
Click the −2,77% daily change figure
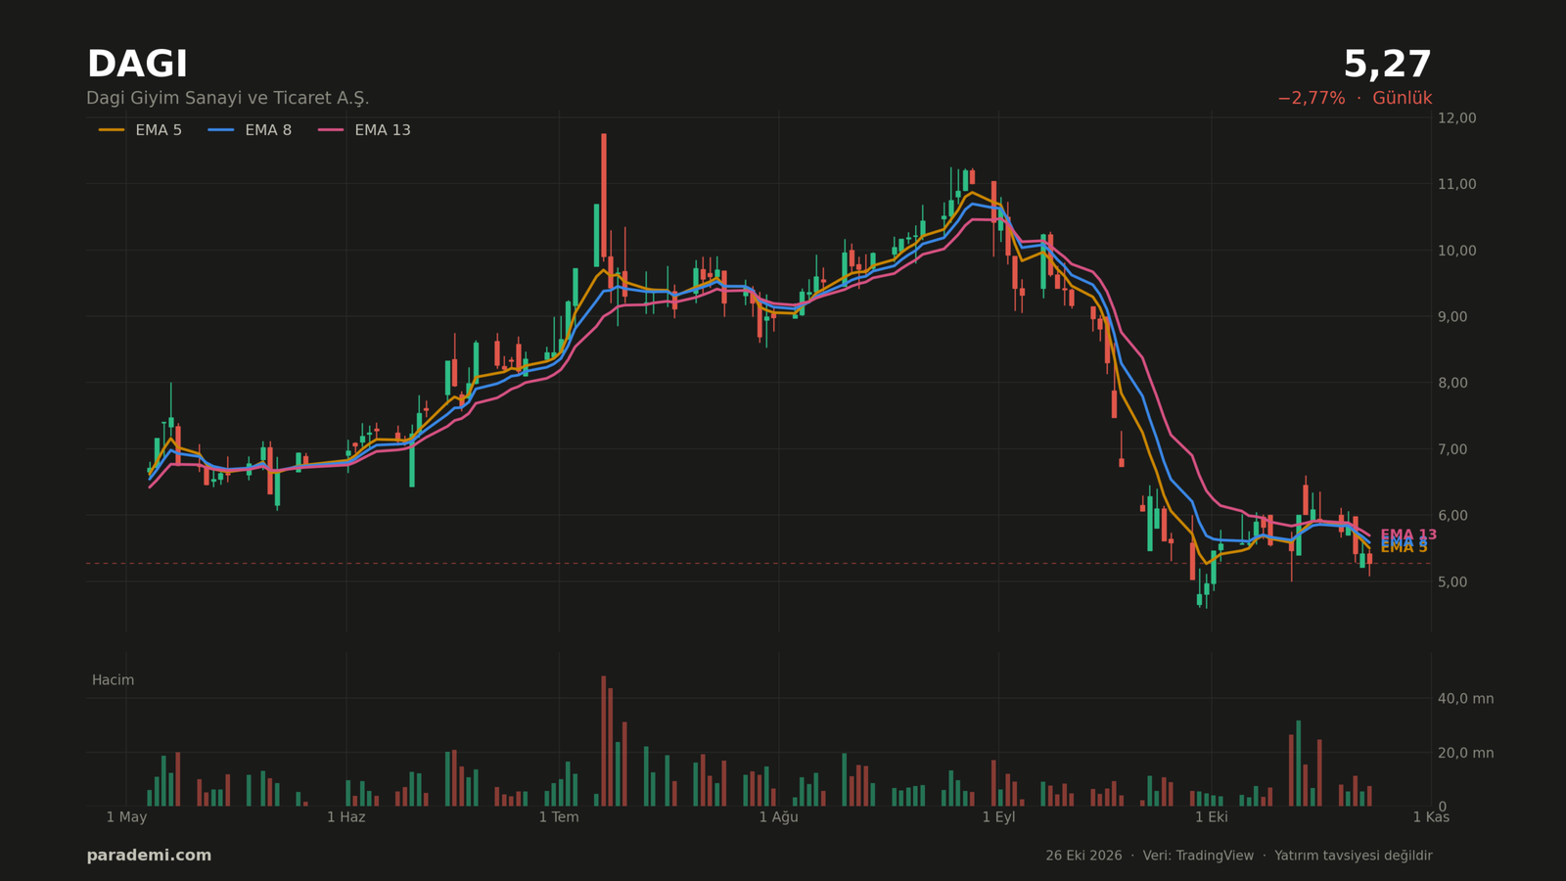click(1311, 99)
